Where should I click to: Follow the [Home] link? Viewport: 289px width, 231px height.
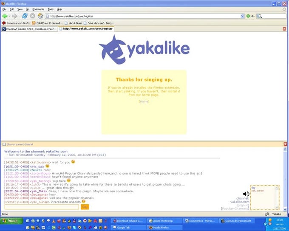click(144, 101)
